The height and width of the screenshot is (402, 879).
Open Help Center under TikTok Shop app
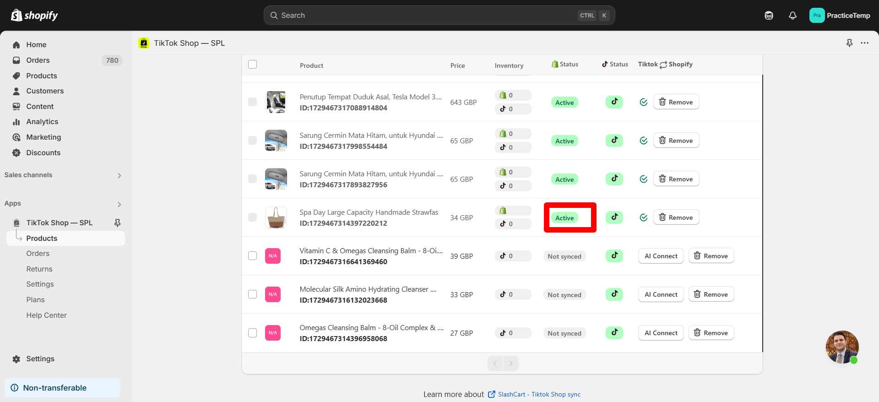pos(46,315)
